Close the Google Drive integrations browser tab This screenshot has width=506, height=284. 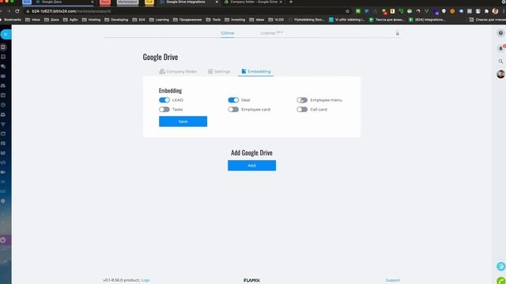pyautogui.click(x=217, y=2)
